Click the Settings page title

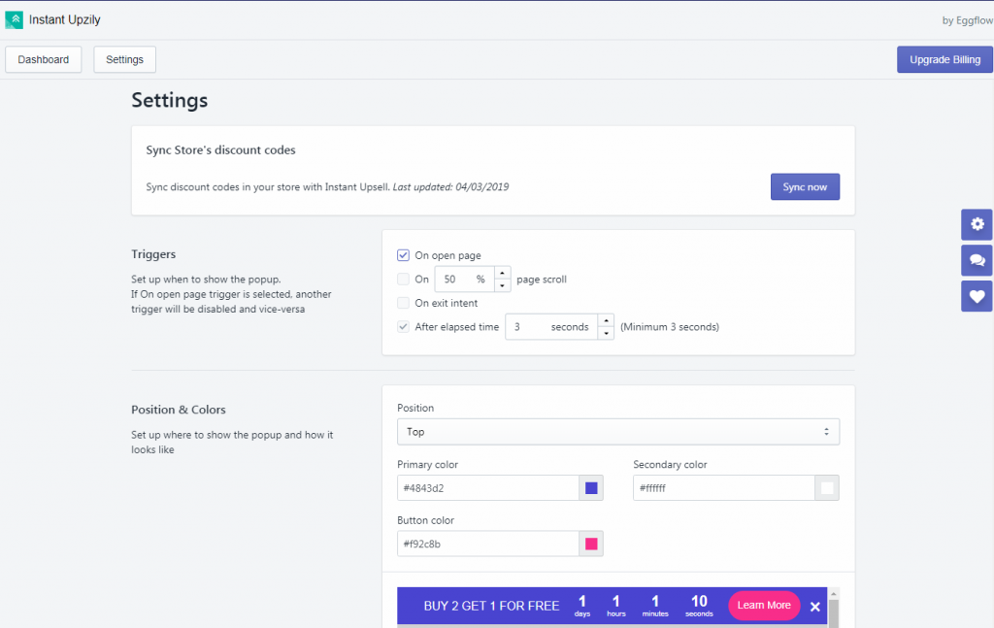pos(169,100)
